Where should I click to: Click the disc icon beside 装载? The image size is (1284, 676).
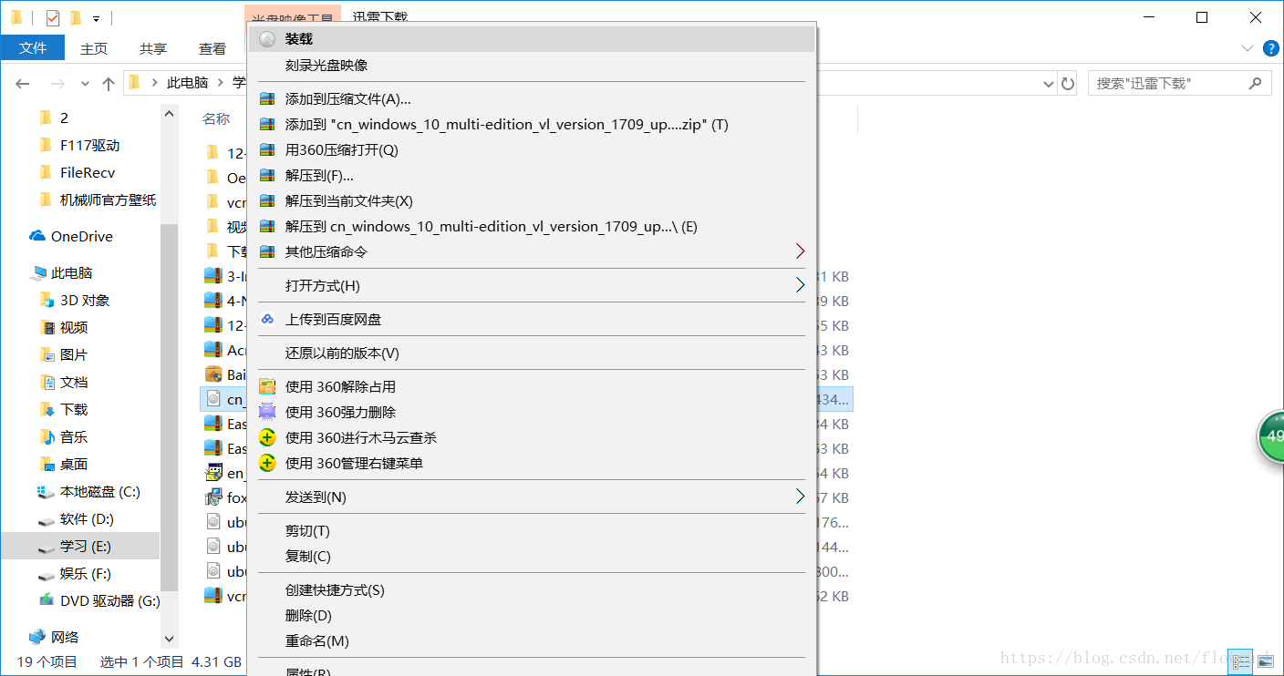click(x=267, y=39)
